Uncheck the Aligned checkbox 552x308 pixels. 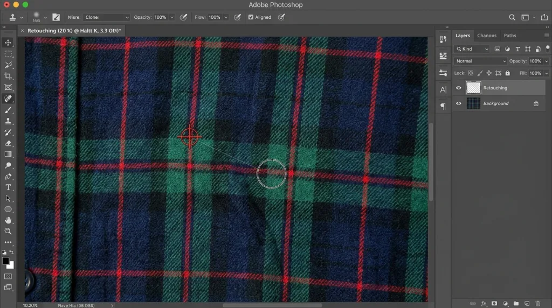click(251, 17)
